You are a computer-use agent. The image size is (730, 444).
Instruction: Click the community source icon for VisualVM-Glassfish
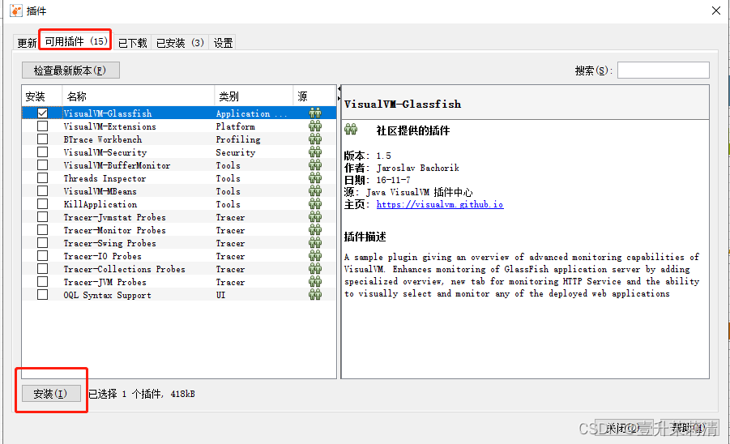tap(315, 113)
